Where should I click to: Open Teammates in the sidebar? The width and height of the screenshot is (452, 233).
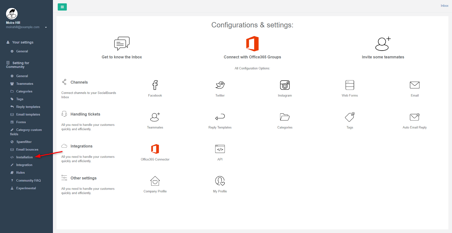[x=25, y=84]
